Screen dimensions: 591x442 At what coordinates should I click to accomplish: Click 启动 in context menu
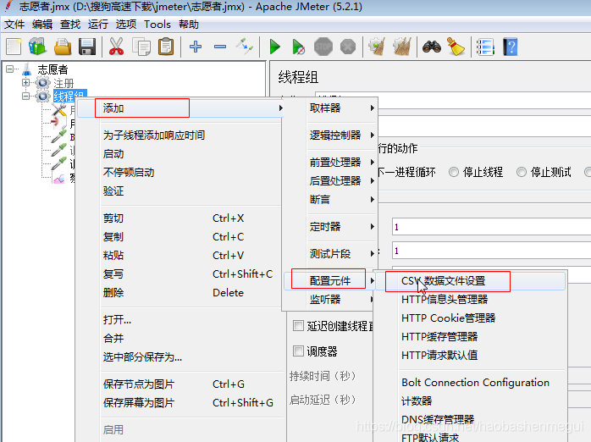click(113, 154)
